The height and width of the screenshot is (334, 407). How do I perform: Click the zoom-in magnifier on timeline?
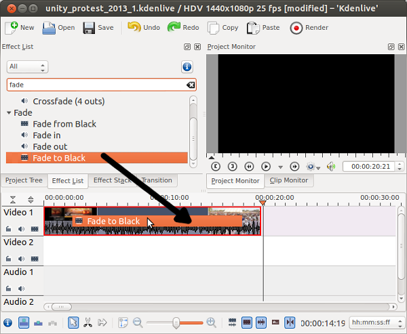point(211,322)
